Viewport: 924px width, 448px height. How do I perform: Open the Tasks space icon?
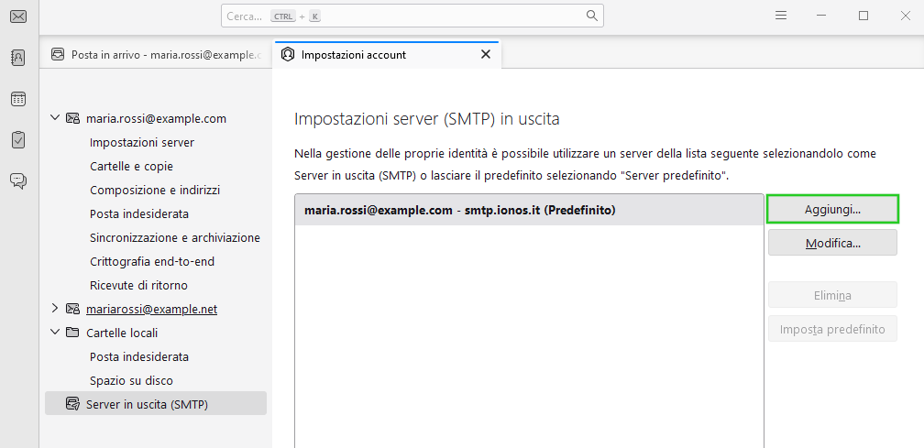pyautogui.click(x=17, y=140)
